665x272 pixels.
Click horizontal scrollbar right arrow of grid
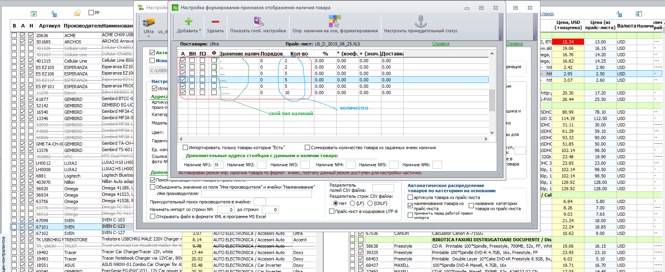485,139
